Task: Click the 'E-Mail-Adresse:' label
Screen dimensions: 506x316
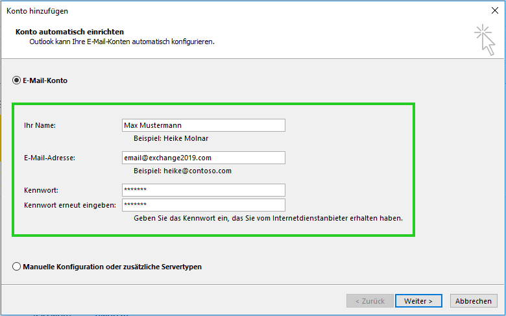Action: point(49,158)
